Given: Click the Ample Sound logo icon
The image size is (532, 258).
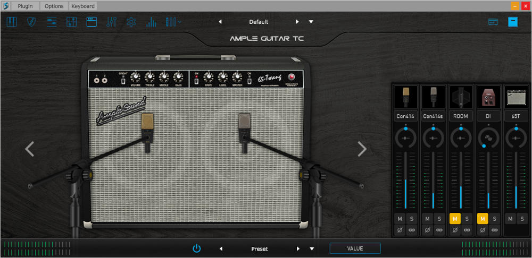Looking at the screenshot, I should click(x=6, y=6).
